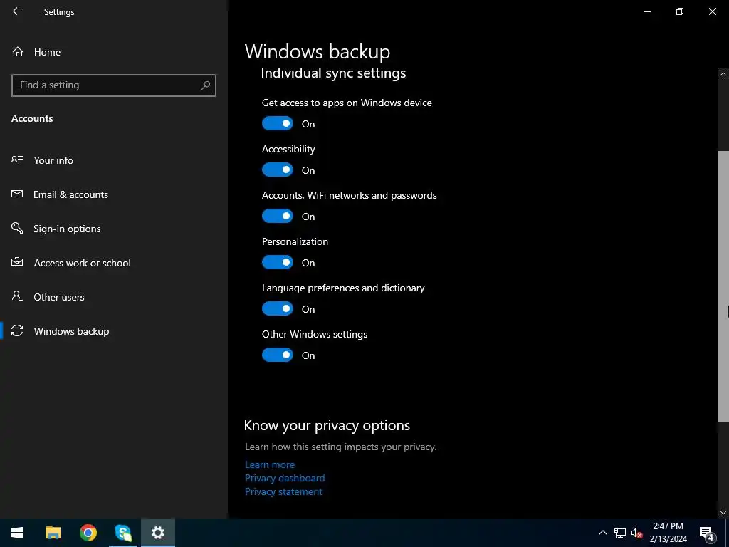The image size is (729, 547).
Task: Restore down the Settings window
Action: pos(680,11)
